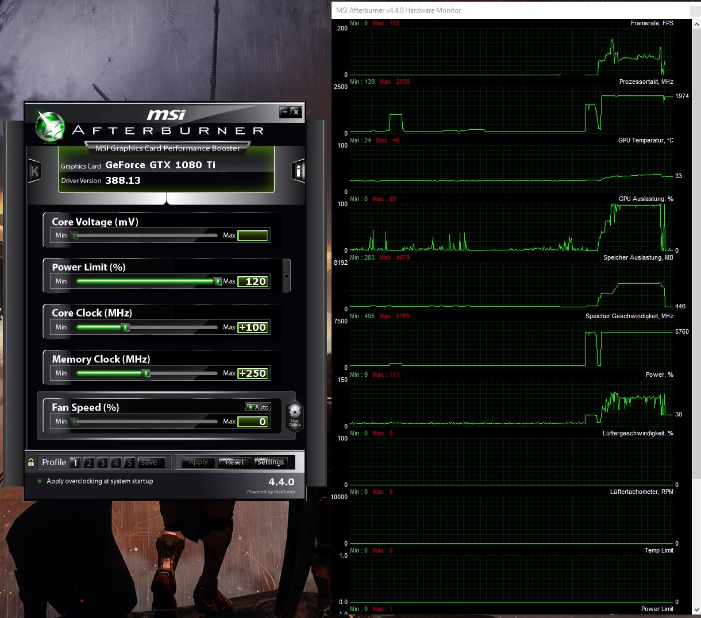Click the 'GeForce GTX 1080 Ti' graphics card text
The height and width of the screenshot is (618, 701).
pos(160,165)
